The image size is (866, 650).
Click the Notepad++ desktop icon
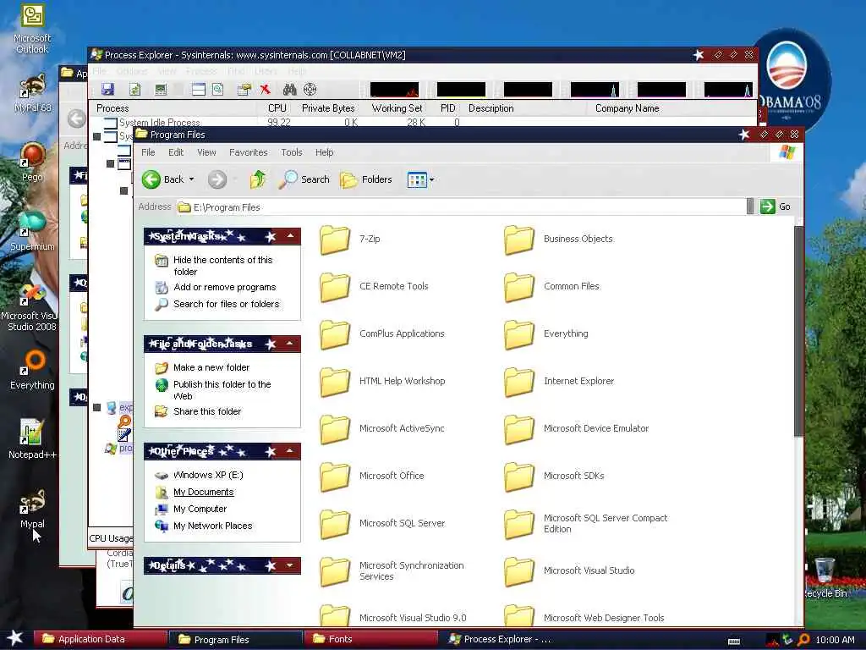[32, 439]
